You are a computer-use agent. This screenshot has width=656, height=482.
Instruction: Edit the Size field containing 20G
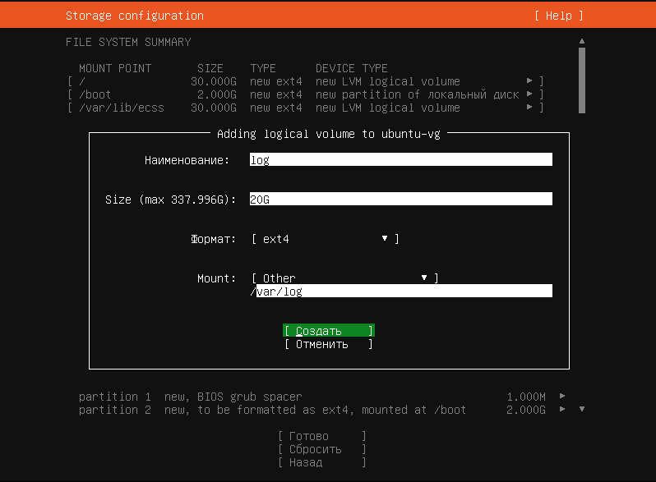click(400, 200)
